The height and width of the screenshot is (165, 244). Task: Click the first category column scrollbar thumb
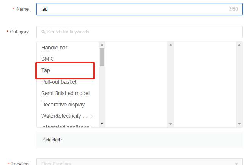[x=102, y=57]
